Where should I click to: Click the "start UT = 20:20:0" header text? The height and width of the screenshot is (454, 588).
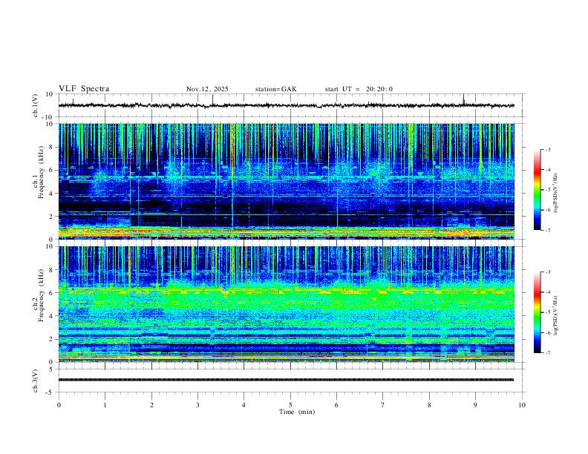coord(359,89)
